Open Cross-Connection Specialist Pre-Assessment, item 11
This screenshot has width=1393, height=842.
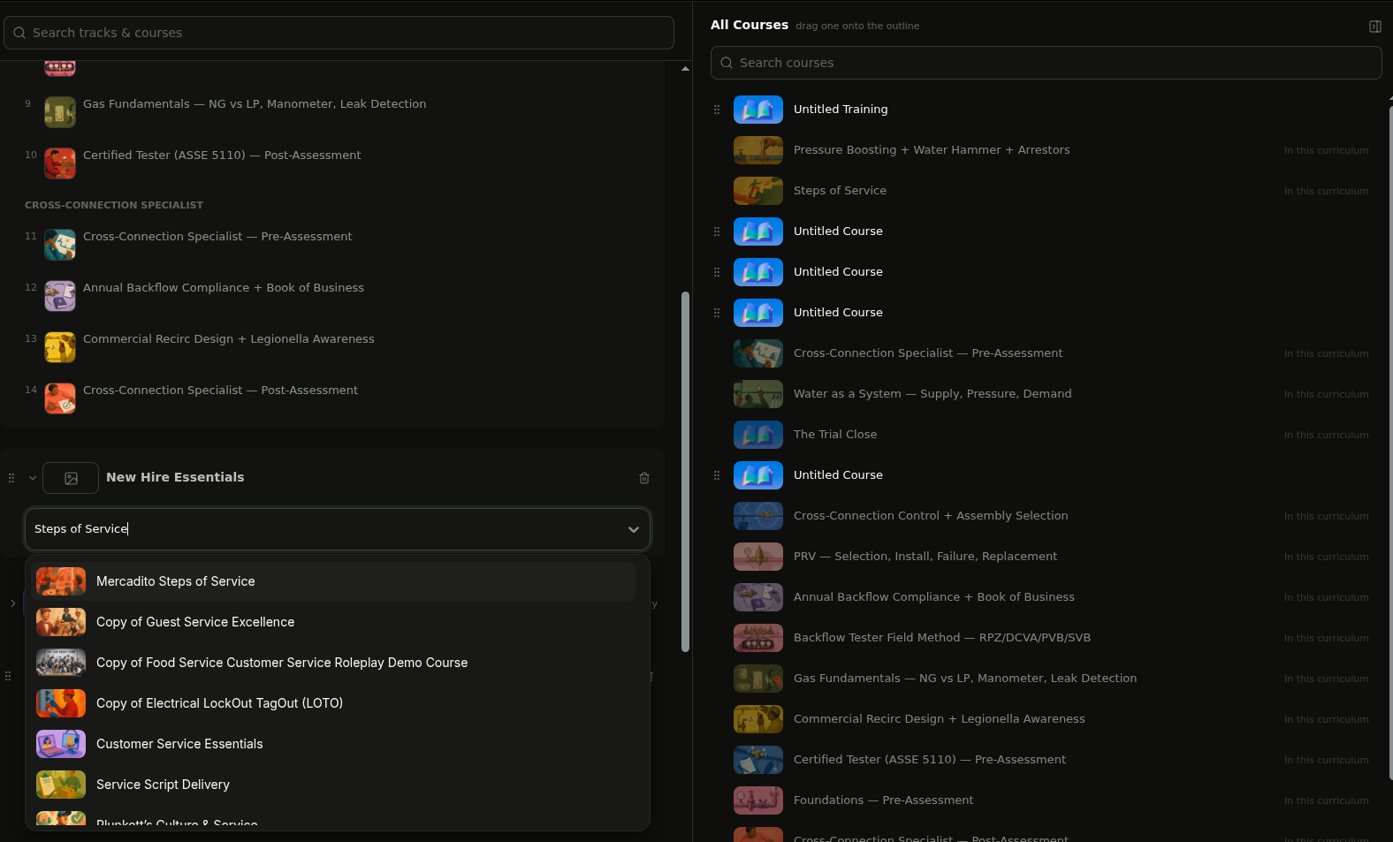pos(217,237)
